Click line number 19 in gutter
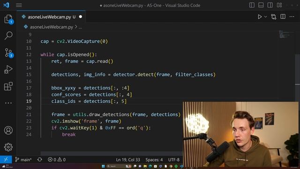Screen dimensions: 300x169 (x=29, y=101)
